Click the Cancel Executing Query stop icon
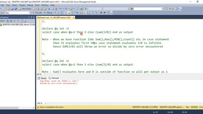Viewport: 203px width, 114px height. tap(55, 13)
